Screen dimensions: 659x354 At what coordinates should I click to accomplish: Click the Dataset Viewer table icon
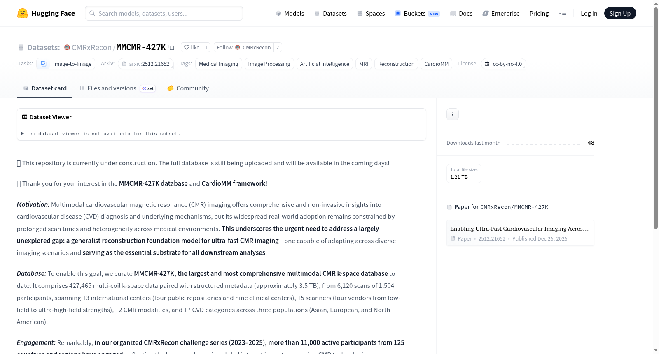[x=25, y=117]
